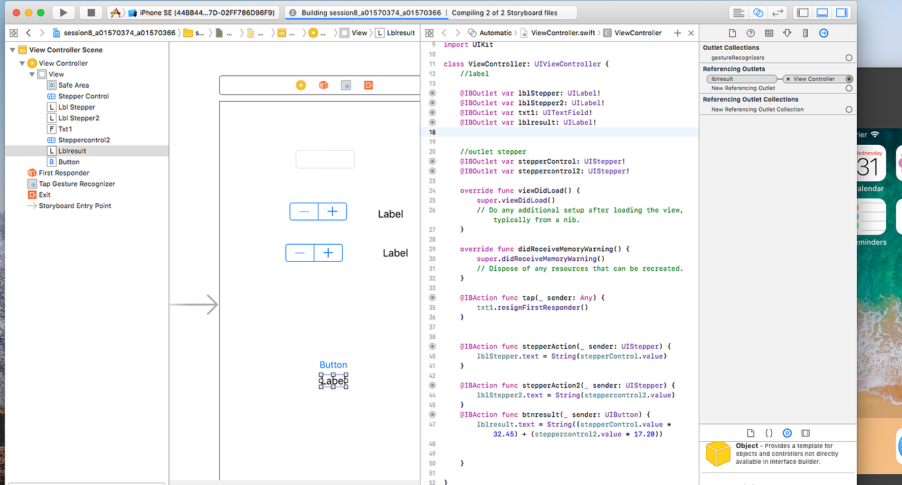
Task: Collapse the View tree item
Action: click(x=31, y=74)
